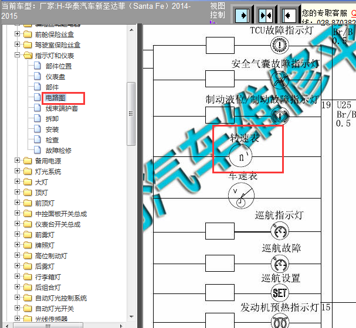Click the 发动机预热指示灯 label text
Viewport: 356px width, 328px height.
pyautogui.click(x=280, y=307)
